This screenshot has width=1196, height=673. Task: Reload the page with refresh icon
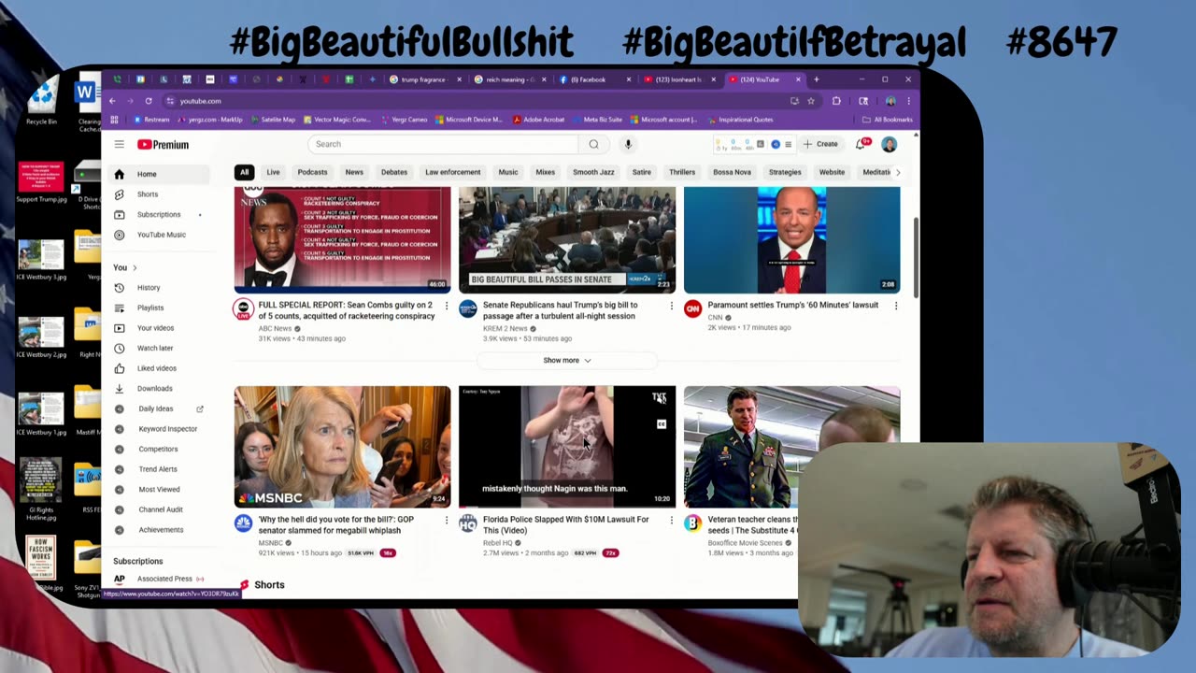pos(149,101)
